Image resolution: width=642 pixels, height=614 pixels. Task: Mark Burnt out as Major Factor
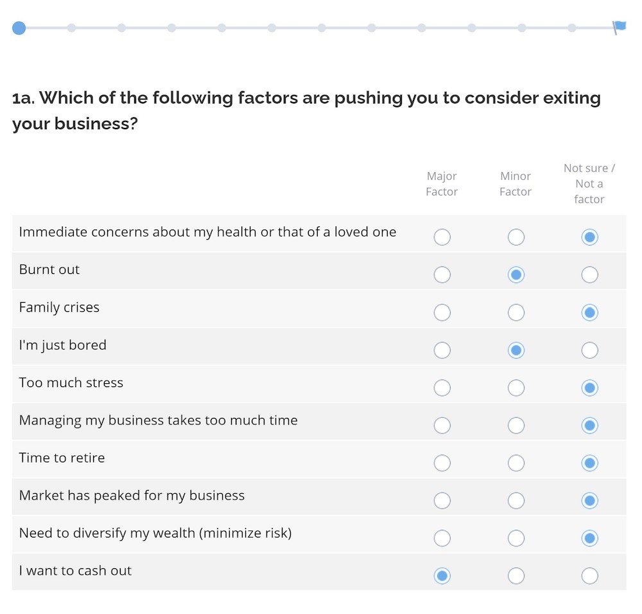[x=442, y=275]
